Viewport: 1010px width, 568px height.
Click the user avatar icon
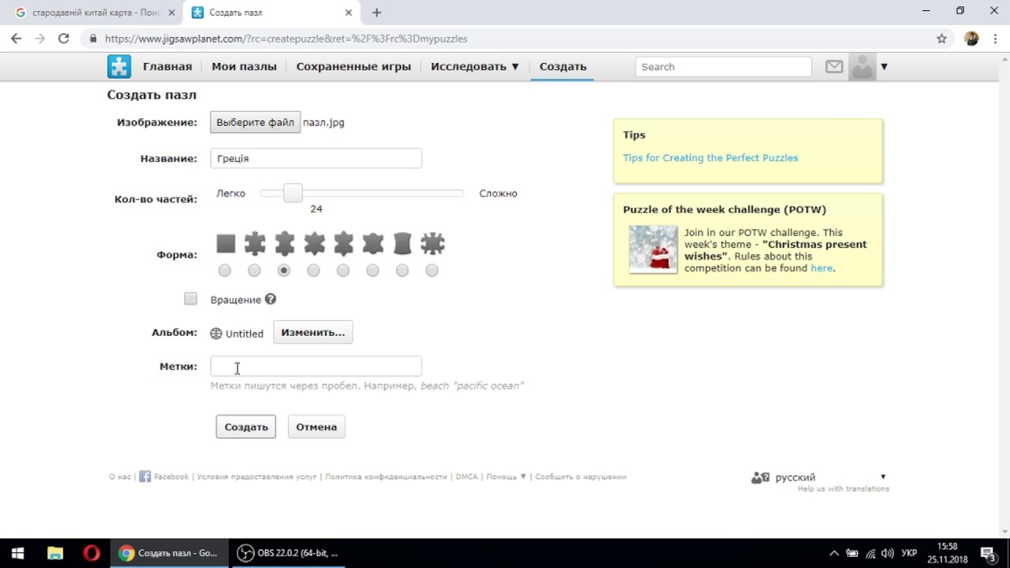click(x=862, y=67)
